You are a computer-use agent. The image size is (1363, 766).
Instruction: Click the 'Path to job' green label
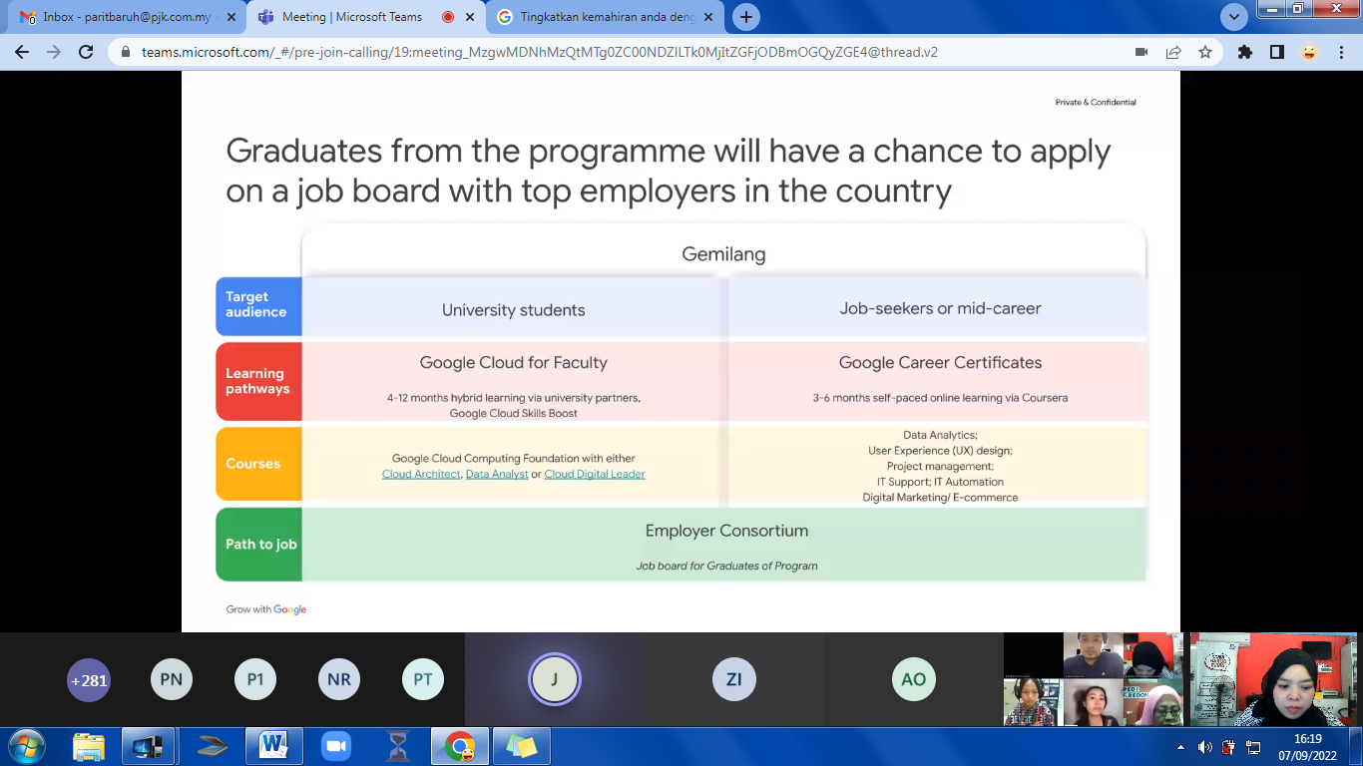258,544
